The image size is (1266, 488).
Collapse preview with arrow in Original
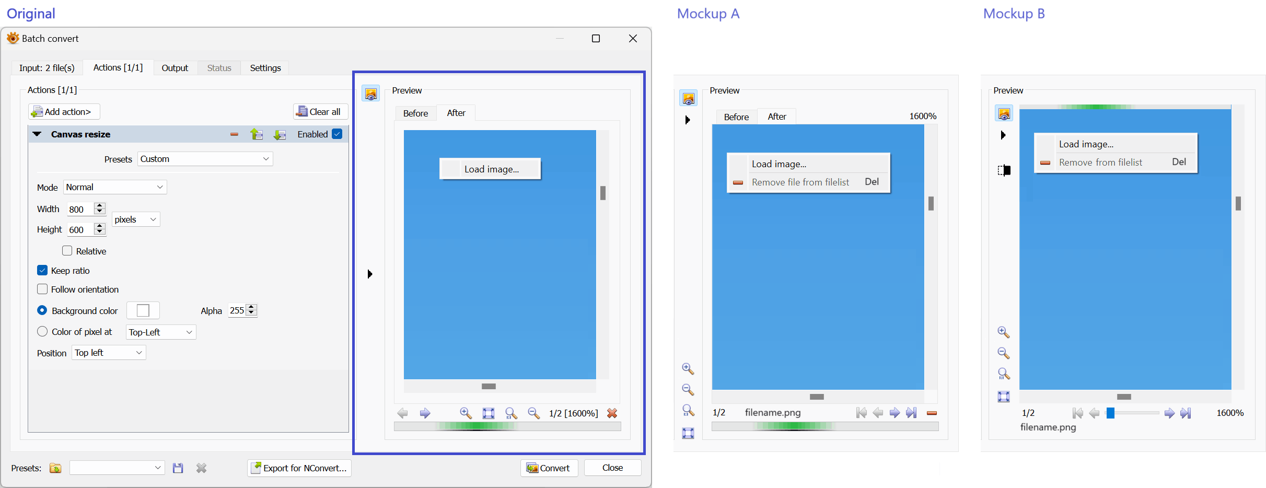[x=370, y=274]
